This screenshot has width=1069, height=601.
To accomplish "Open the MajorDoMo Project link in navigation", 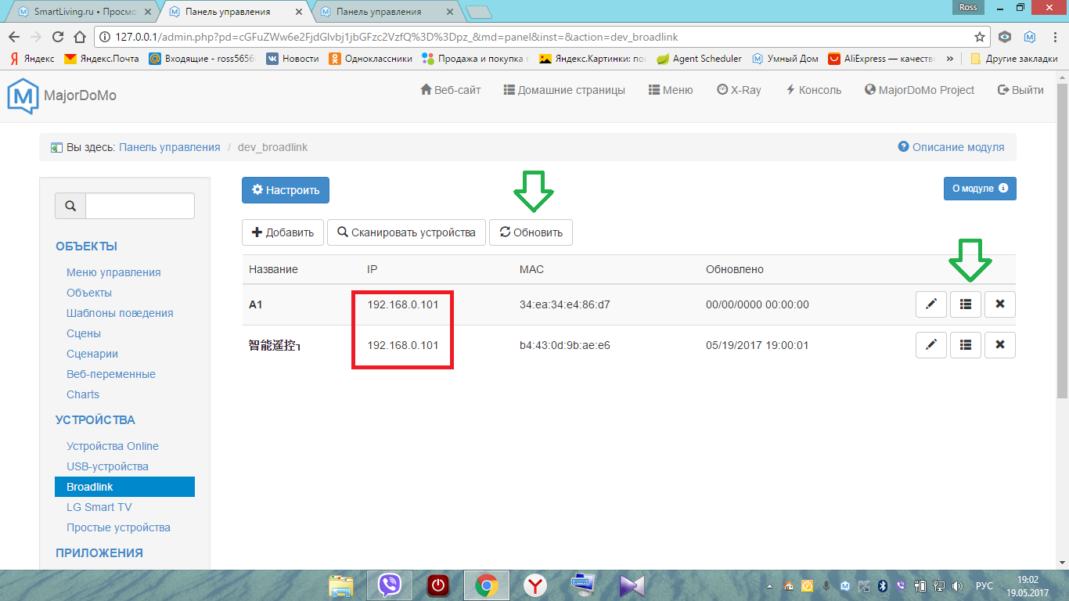I will [920, 90].
